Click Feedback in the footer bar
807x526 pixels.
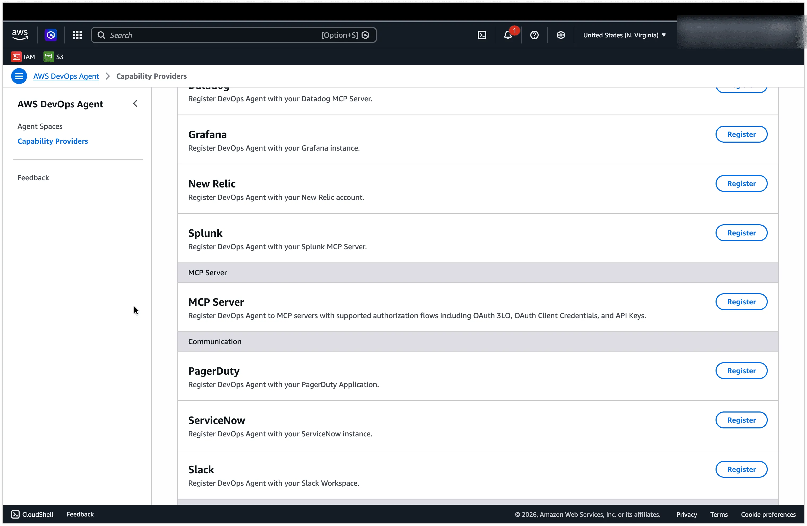pos(80,514)
